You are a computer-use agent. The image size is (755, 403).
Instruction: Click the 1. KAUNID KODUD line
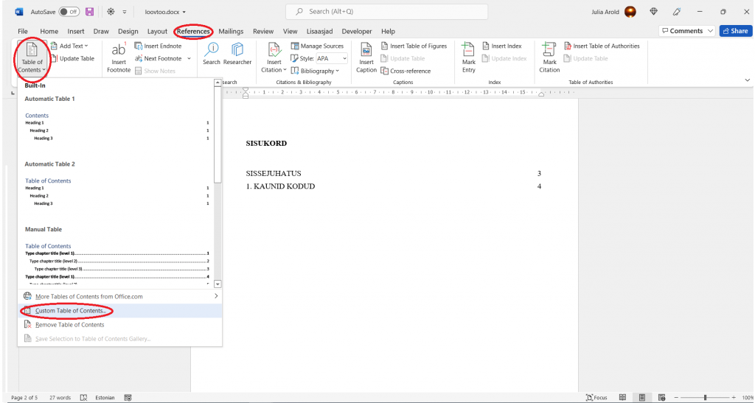pyautogui.click(x=394, y=186)
